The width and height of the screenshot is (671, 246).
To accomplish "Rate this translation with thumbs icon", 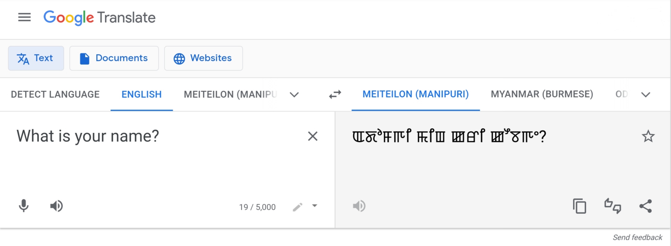I will point(613,206).
